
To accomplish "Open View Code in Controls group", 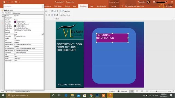I will point(65,15).
